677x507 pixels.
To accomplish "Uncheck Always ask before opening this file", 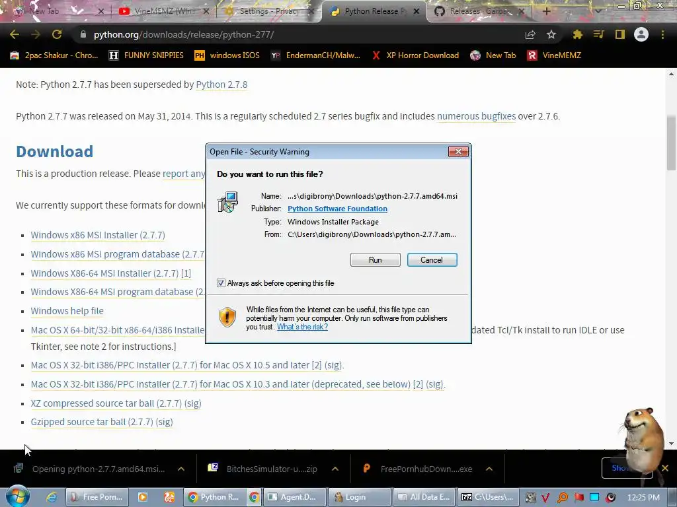I will click(x=221, y=283).
